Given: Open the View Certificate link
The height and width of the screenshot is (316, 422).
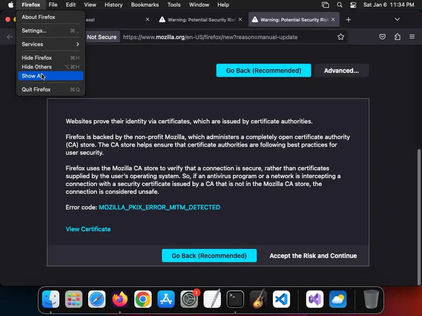Looking at the screenshot, I should tap(88, 229).
